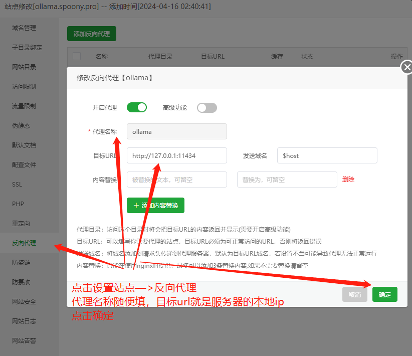Open the 配置文件 sidebar item
Screen dimensions: 412x356
[24, 165]
